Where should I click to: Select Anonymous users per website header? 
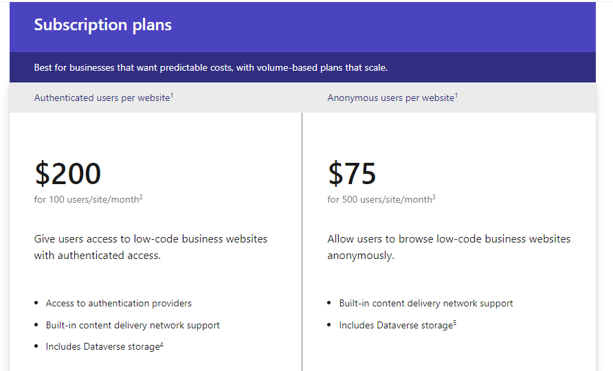pyautogui.click(x=391, y=98)
